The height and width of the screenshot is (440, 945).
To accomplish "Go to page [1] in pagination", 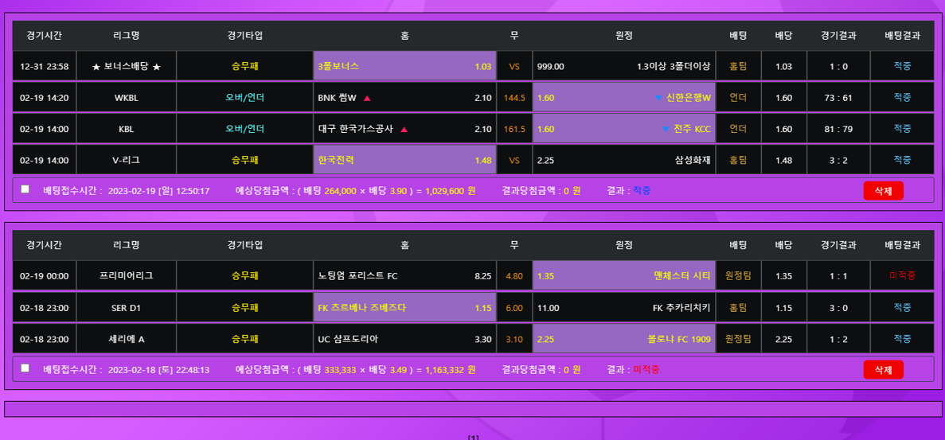I will [473, 437].
